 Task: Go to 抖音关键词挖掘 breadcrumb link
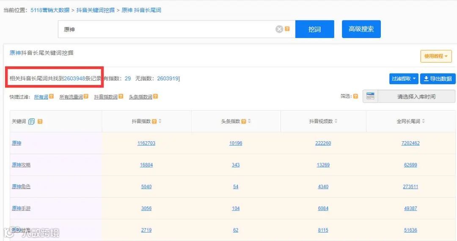(95, 10)
